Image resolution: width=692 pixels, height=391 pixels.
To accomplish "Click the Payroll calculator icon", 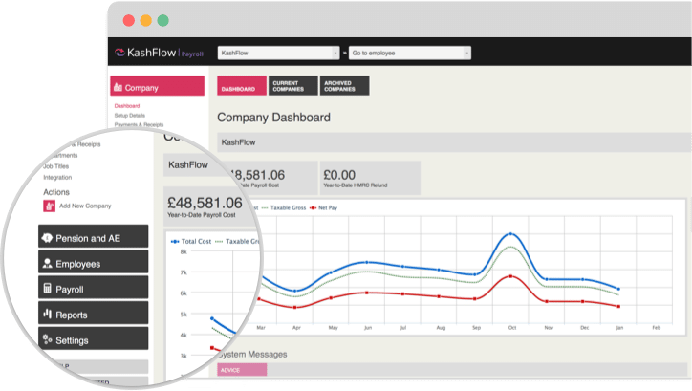I will [47, 289].
